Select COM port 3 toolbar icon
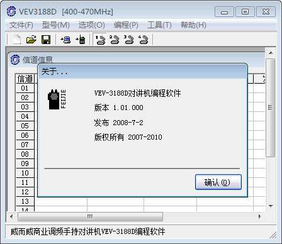Screen dimensions: 282x244 pos(129,40)
